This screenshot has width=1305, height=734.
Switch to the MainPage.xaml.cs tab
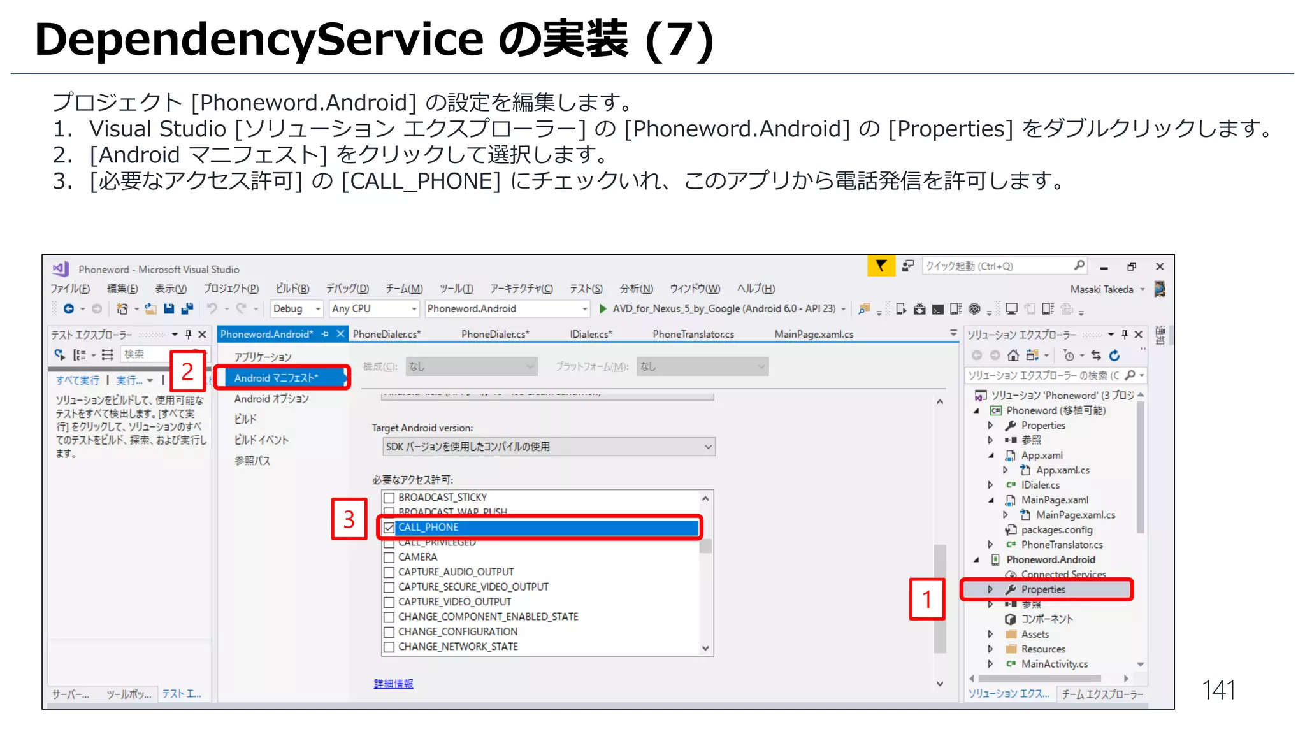(x=814, y=334)
